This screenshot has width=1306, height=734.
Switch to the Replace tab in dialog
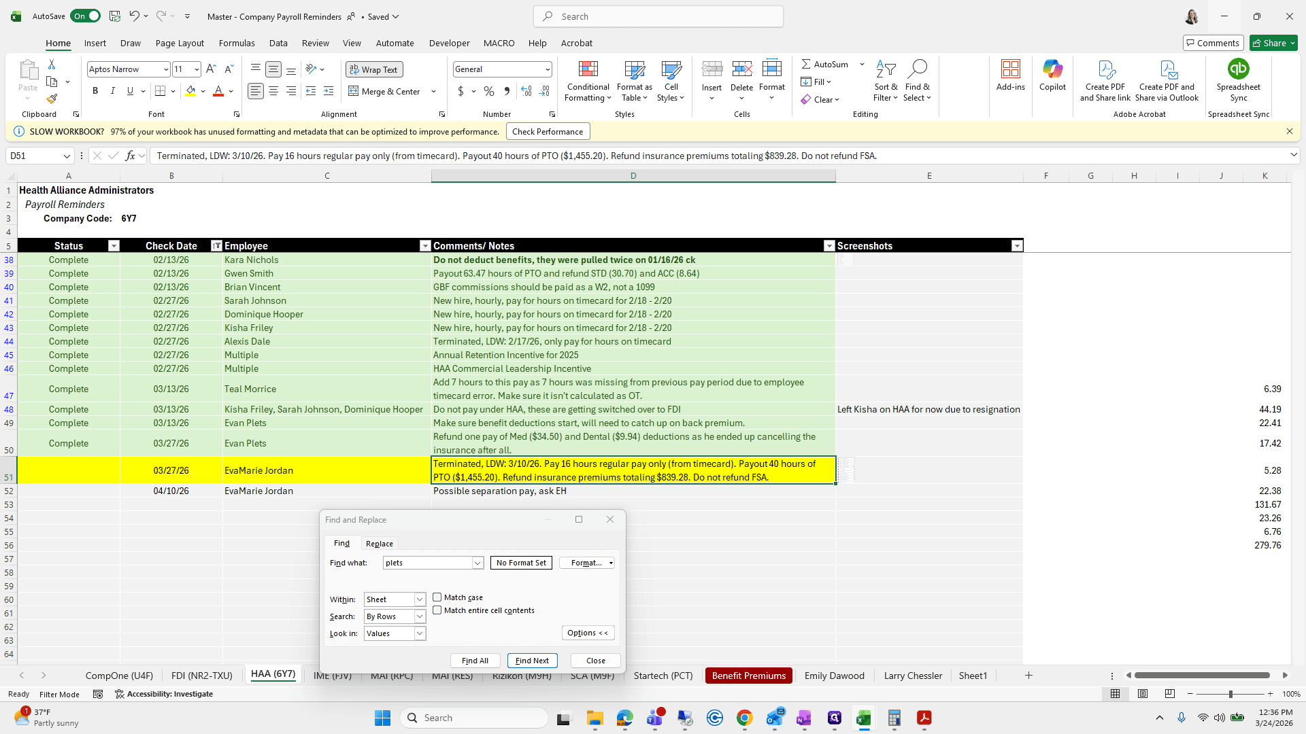[379, 544]
